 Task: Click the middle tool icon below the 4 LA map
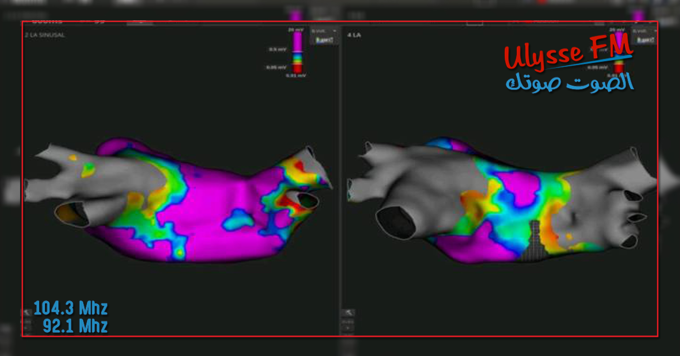pos(348,322)
